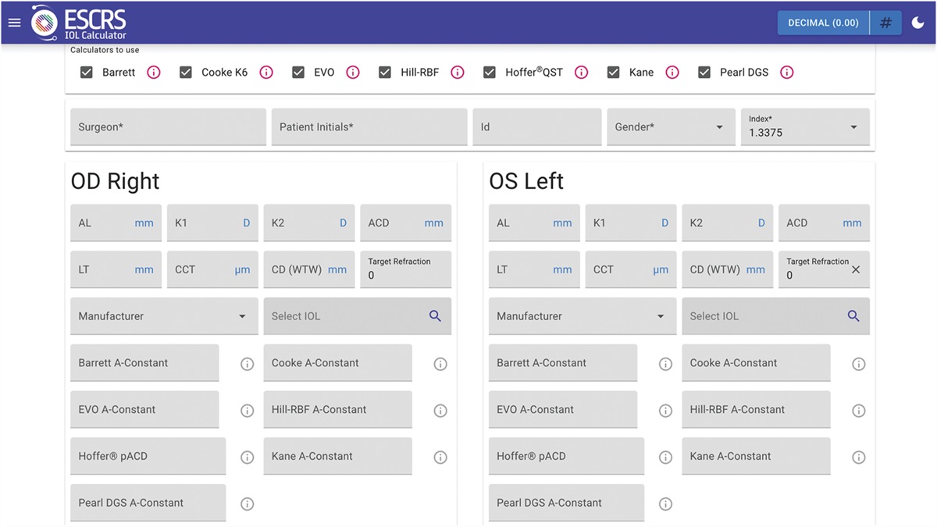Select the OS Left K2 field
937x527 pixels.
click(728, 223)
